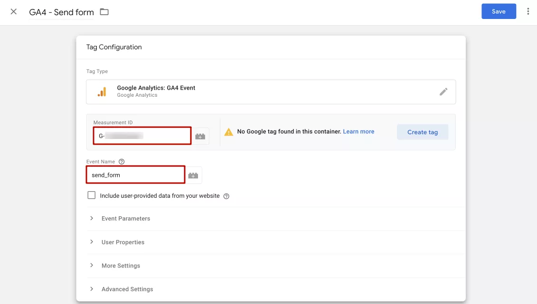Enable Include user-provided data checkbox
The width and height of the screenshot is (537, 304).
click(92, 195)
